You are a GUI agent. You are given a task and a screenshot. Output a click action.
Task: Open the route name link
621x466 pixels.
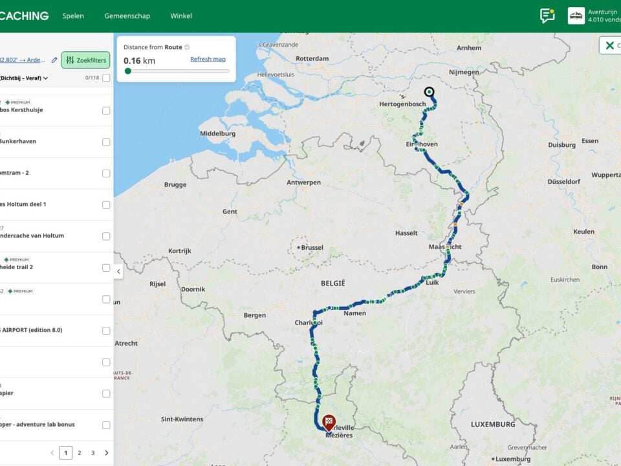22,60
